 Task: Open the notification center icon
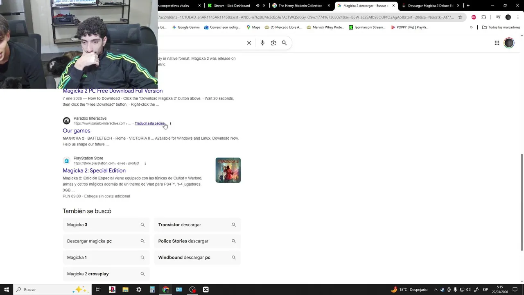tap(515, 290)
